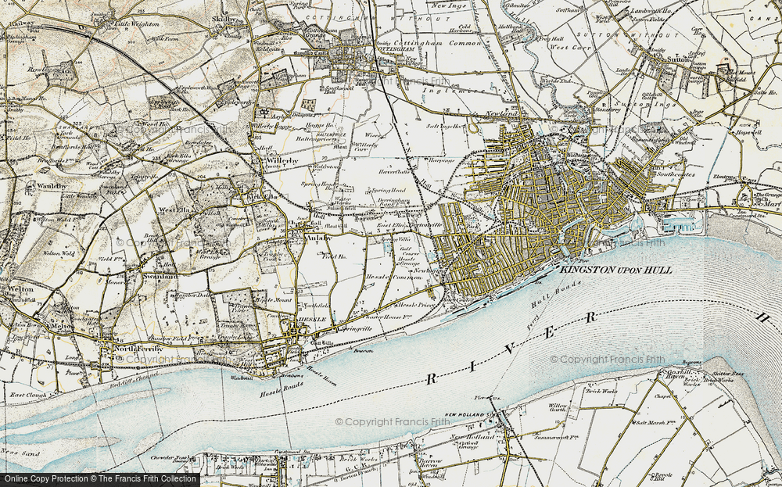
Task: Click the Anlaby place name
Action: pyautogui.click(x=317, y=238)
